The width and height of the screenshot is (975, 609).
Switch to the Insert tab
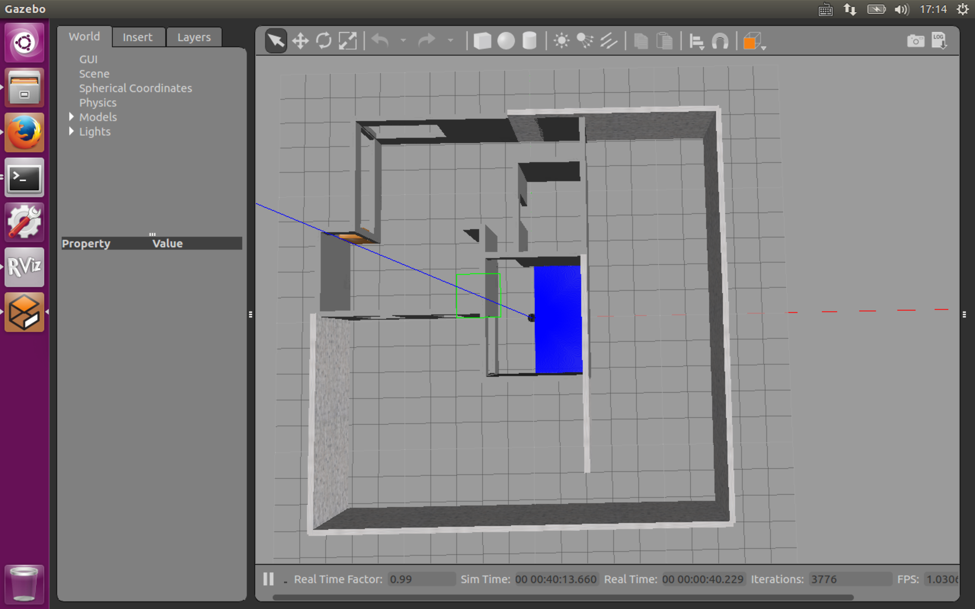tap(138, 37)
